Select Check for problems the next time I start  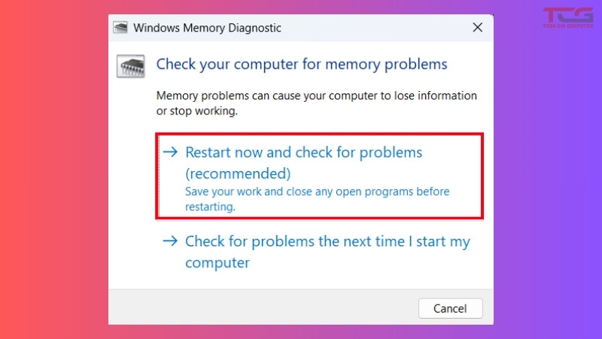pos(327,242)
